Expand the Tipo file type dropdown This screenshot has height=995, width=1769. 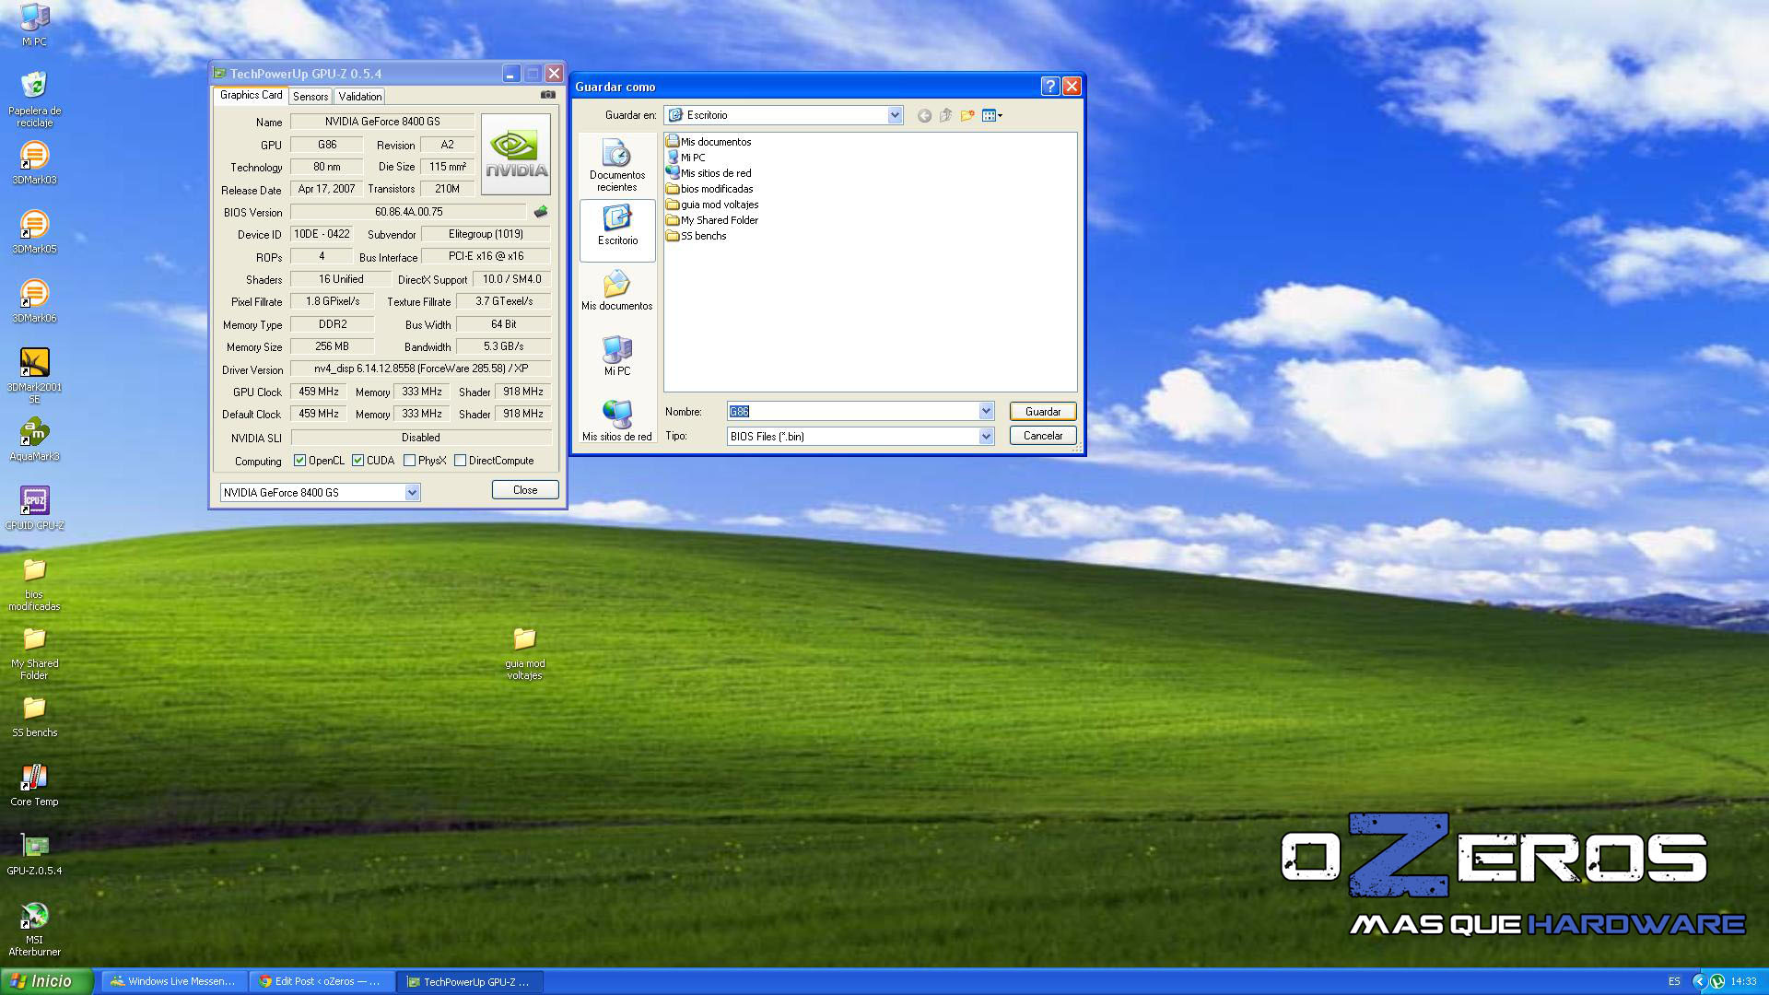click(986, 437)
